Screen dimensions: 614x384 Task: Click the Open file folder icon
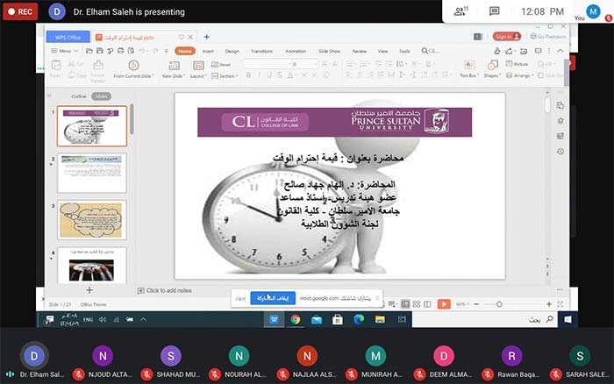point(89,51)
